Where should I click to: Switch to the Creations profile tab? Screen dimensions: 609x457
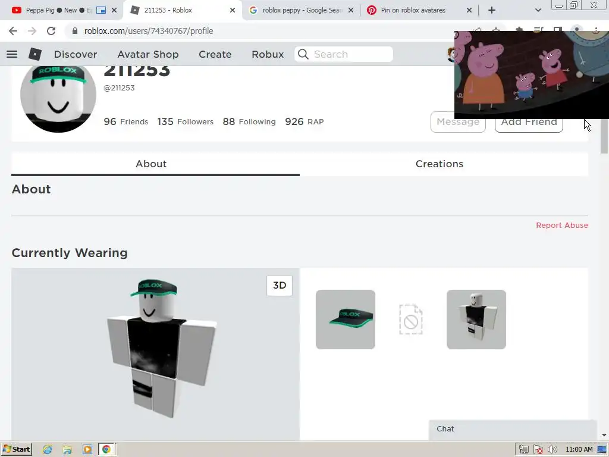[440, 164]
